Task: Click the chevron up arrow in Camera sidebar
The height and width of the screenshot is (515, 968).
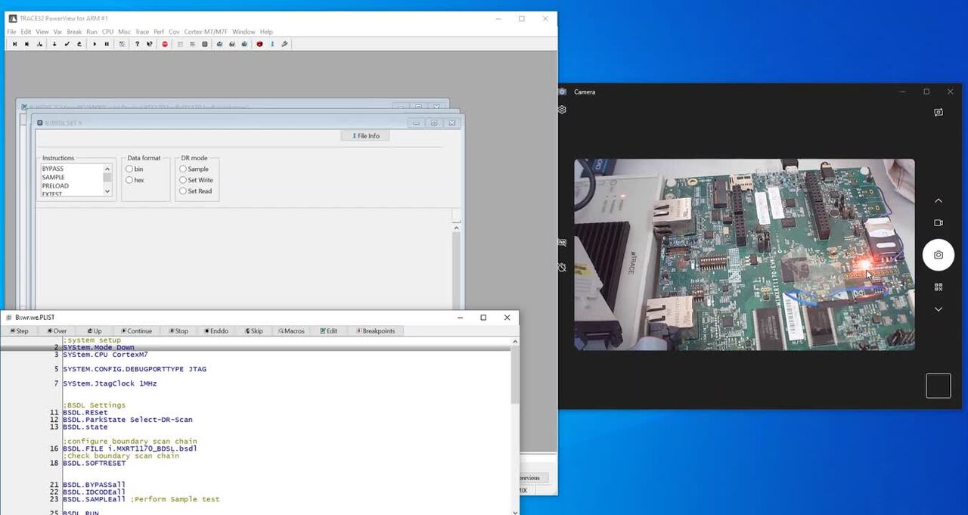Action: [938, 201]
